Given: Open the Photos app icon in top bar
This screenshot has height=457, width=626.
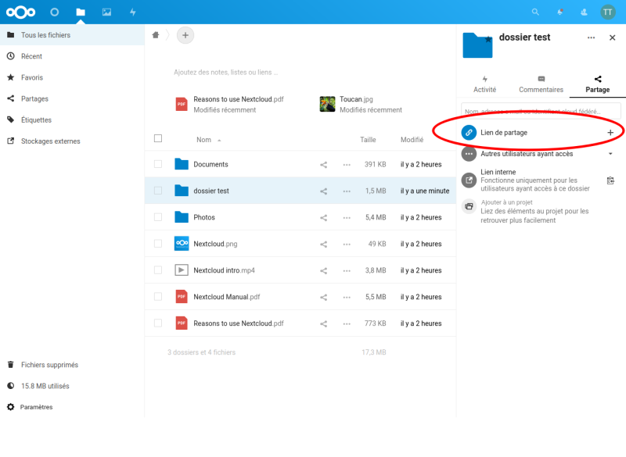Looking at the screenshot, I should (x=106, y=12).
